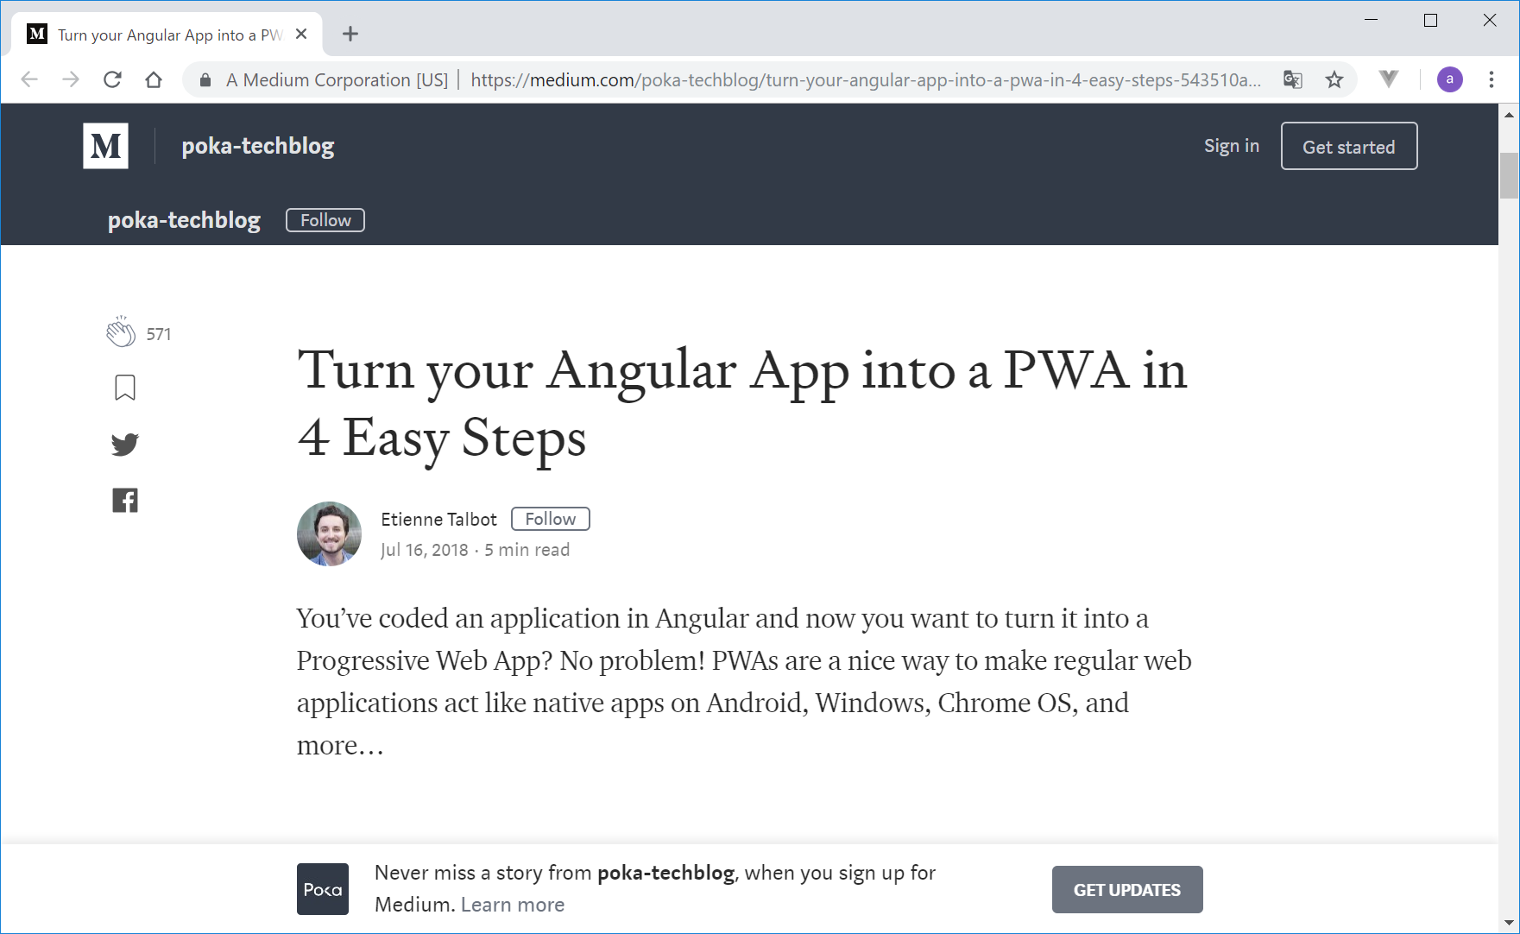Click the scrollbar down arrow
This screenshot has height=934, width=1520.
click(1509, 922)
